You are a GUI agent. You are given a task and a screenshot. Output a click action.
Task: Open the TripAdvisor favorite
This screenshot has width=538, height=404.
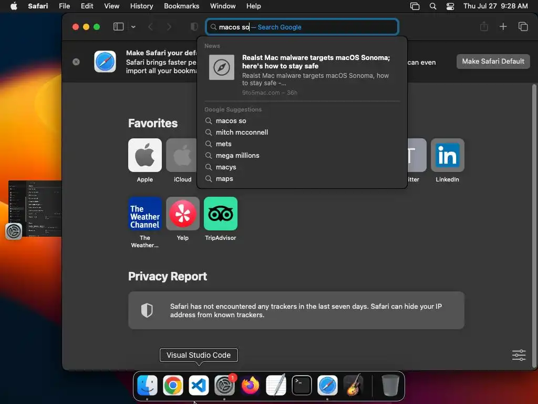[x=220, y=214]
